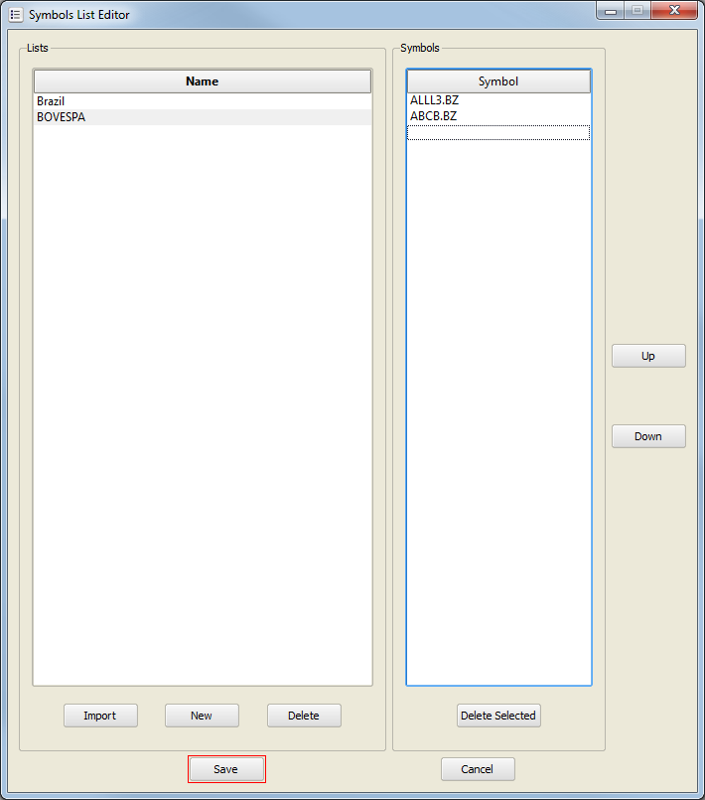The height and width of the screenshot is (800, 705).
Task: Click the empty symbol row below ABCB.BZ
Action: [x=498, y=132]
